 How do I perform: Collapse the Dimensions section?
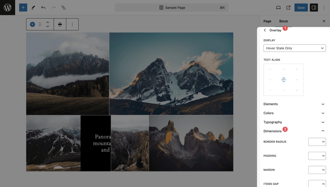pos(295,131)
